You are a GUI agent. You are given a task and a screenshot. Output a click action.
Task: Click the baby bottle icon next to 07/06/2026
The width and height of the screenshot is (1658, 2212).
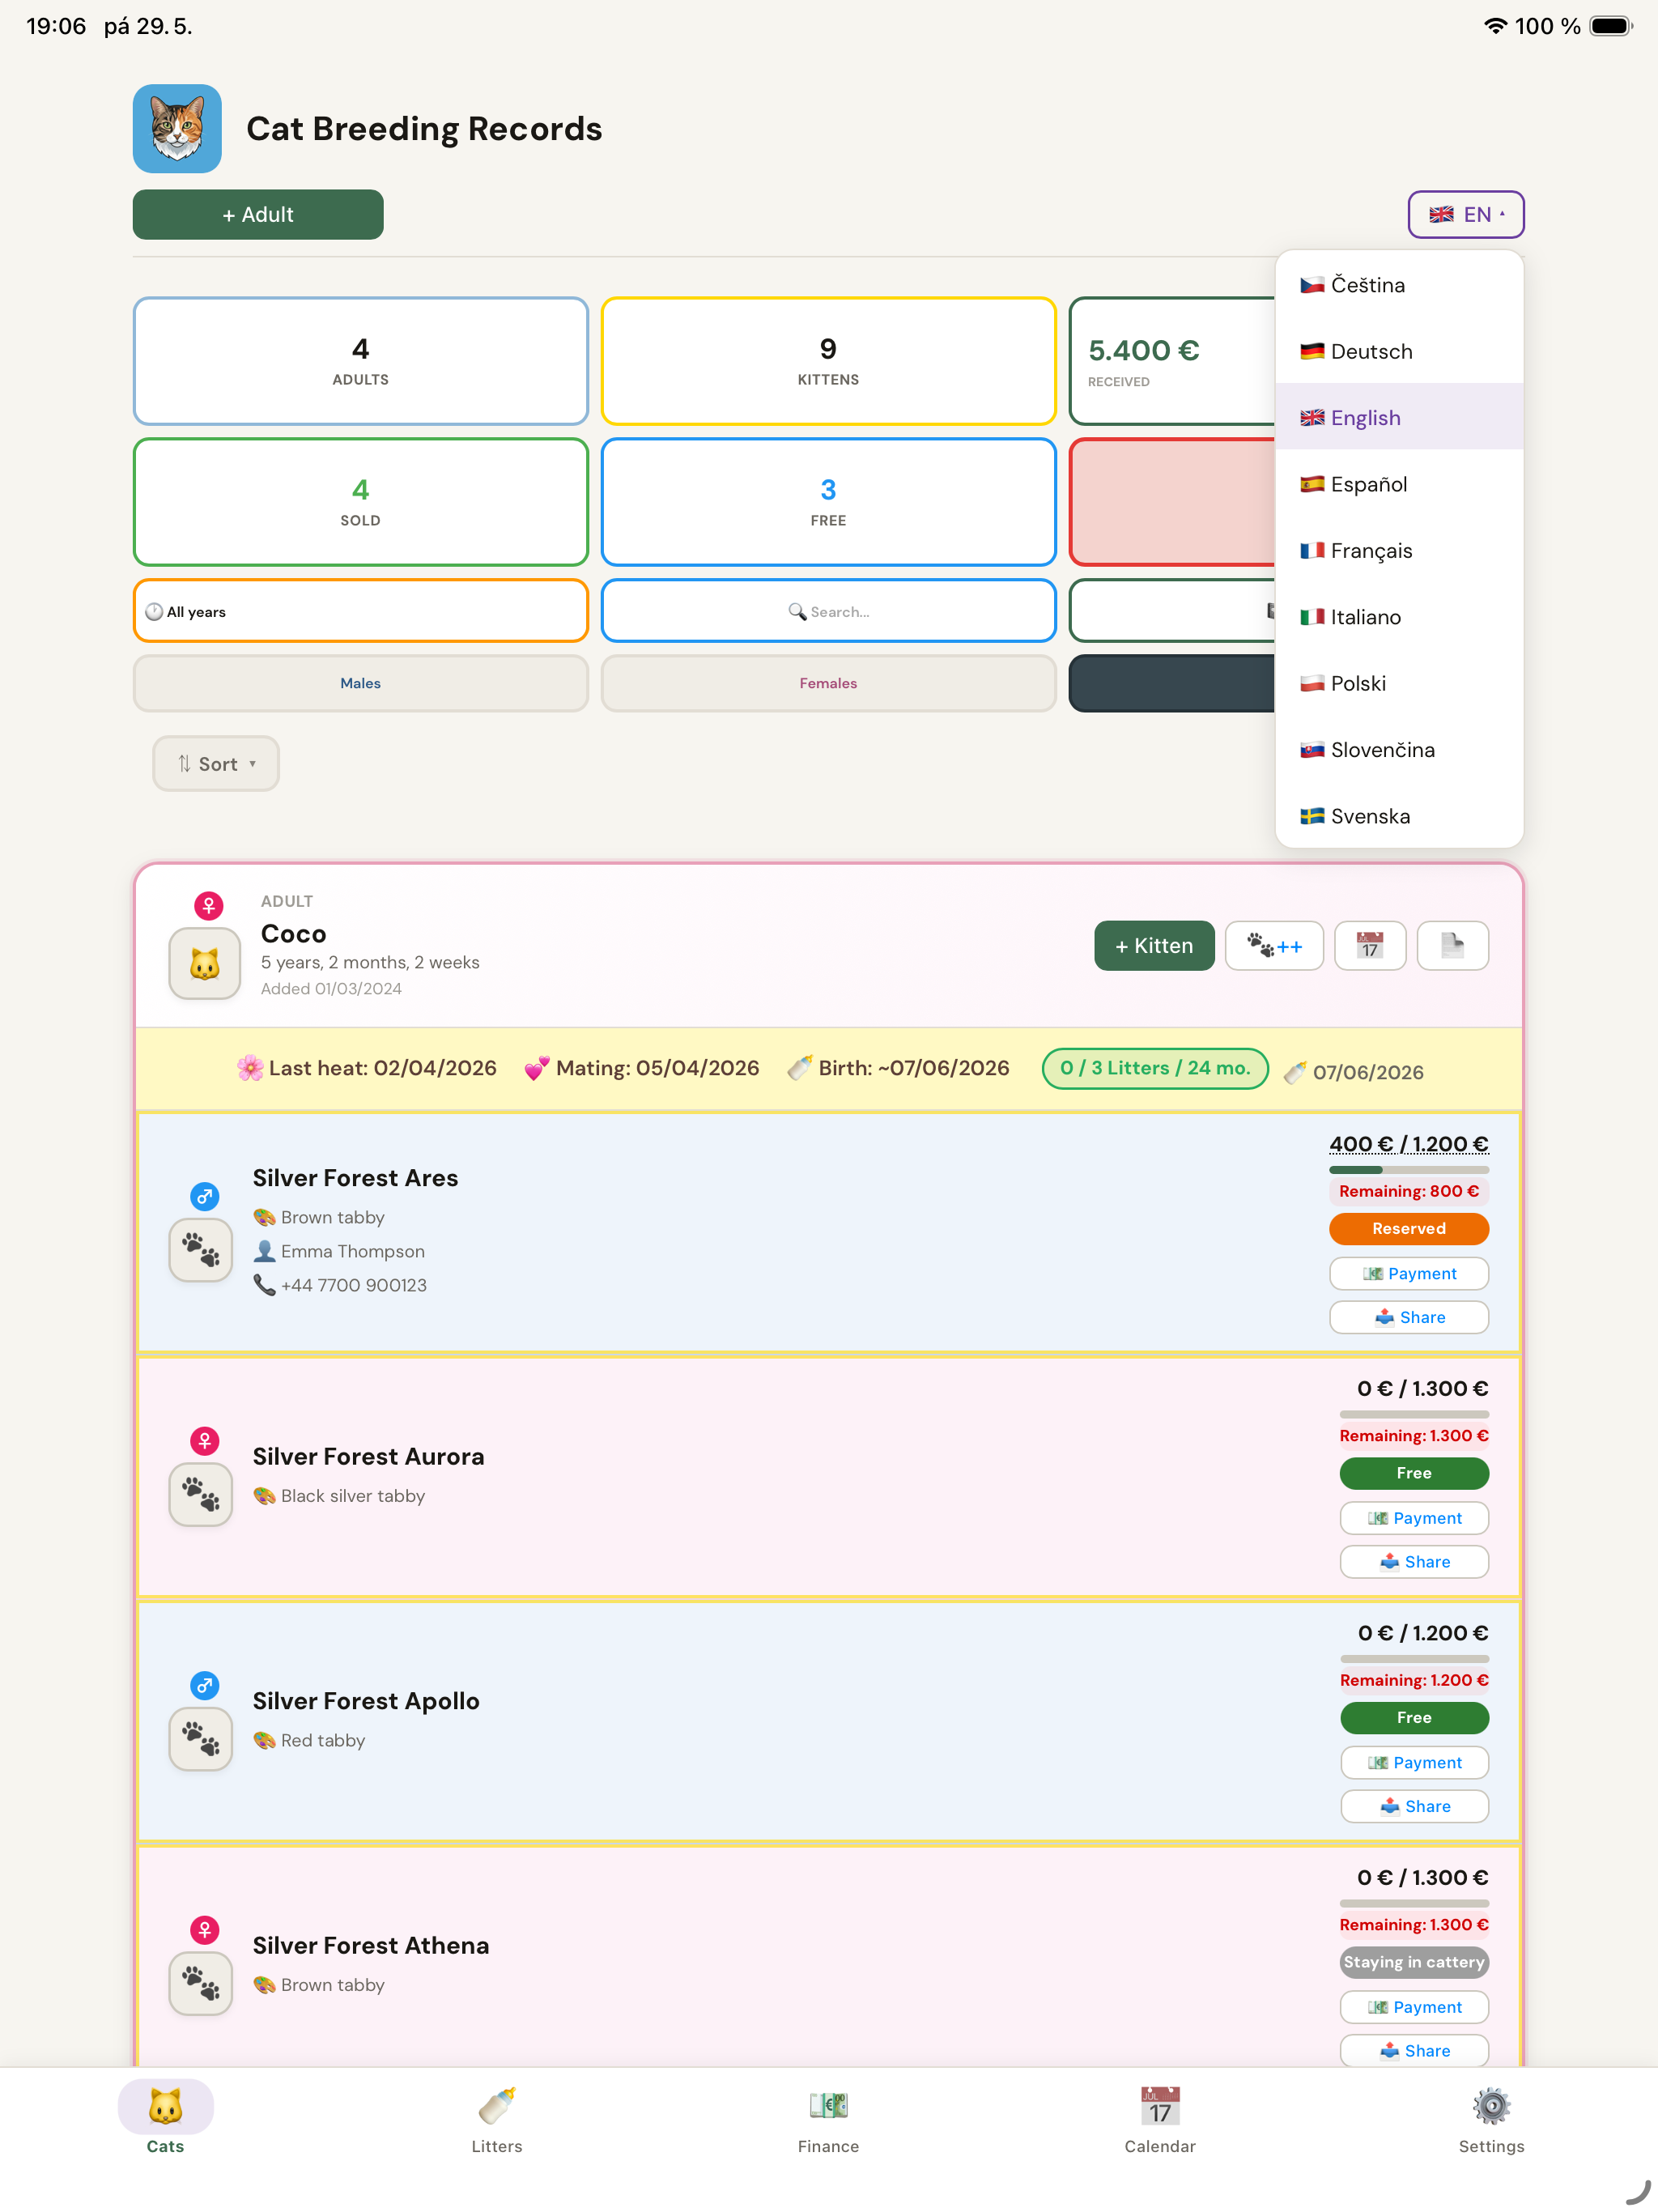pos(1295,1073)
